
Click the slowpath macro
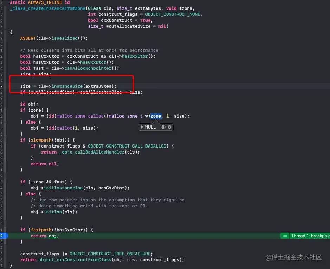click(x=41, y=140)
